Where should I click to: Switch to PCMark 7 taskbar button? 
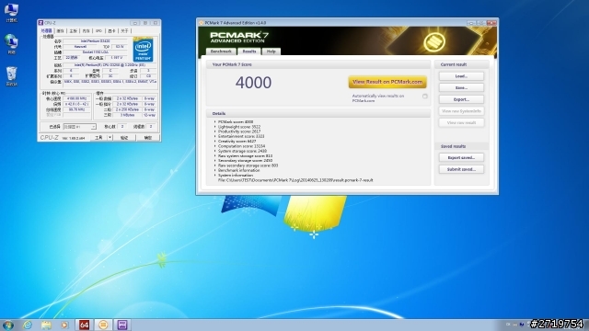point(103,325)
